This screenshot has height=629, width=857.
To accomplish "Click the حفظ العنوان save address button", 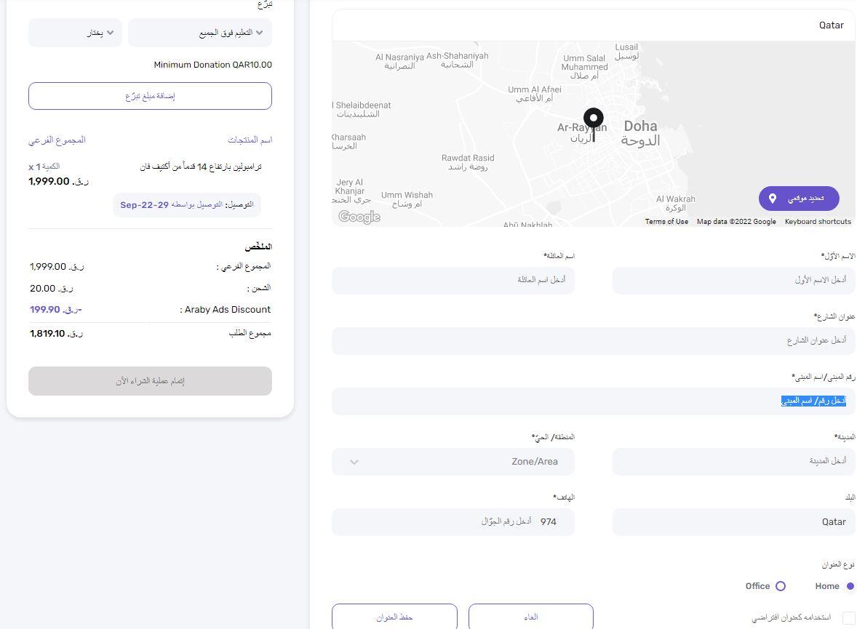I will pos(395,617).
